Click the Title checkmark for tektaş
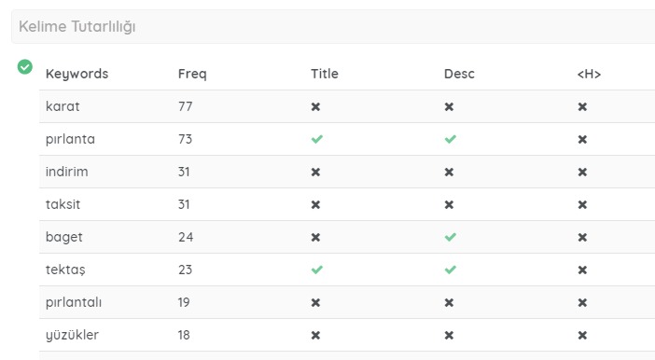 [317, 270]
